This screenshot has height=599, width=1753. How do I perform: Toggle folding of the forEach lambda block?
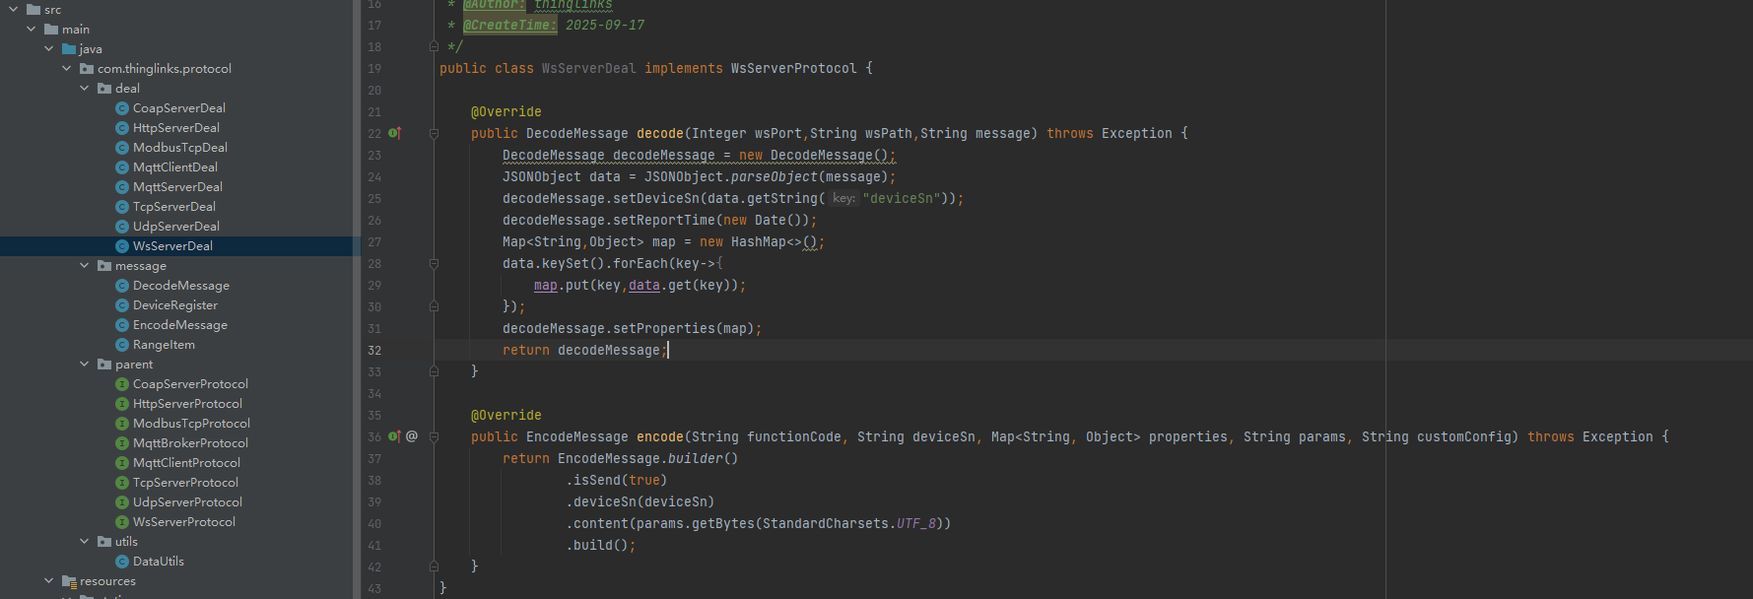coord(434,264)
